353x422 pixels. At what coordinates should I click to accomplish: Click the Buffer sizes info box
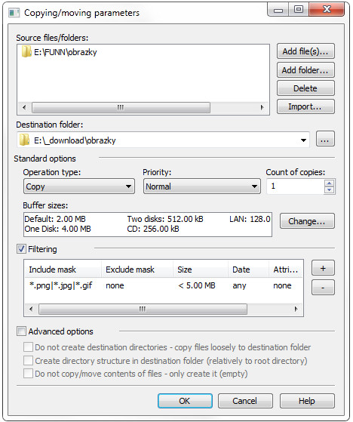tap(148, 224)
